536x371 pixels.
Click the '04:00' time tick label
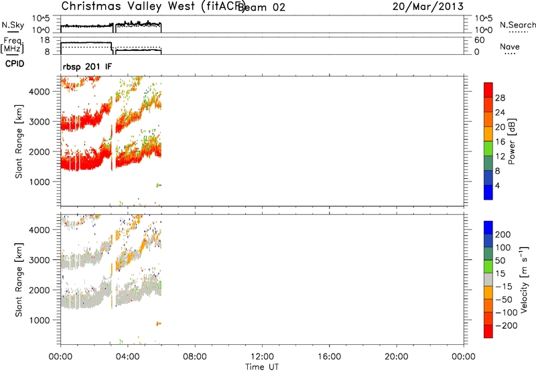point(127,357)
